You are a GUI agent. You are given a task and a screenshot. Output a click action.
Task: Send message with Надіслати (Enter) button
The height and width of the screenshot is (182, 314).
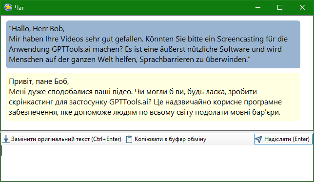pyautogui.click(x=283, y=139)
